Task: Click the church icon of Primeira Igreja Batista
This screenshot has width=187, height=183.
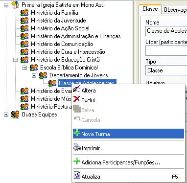Action: point(16,5)
